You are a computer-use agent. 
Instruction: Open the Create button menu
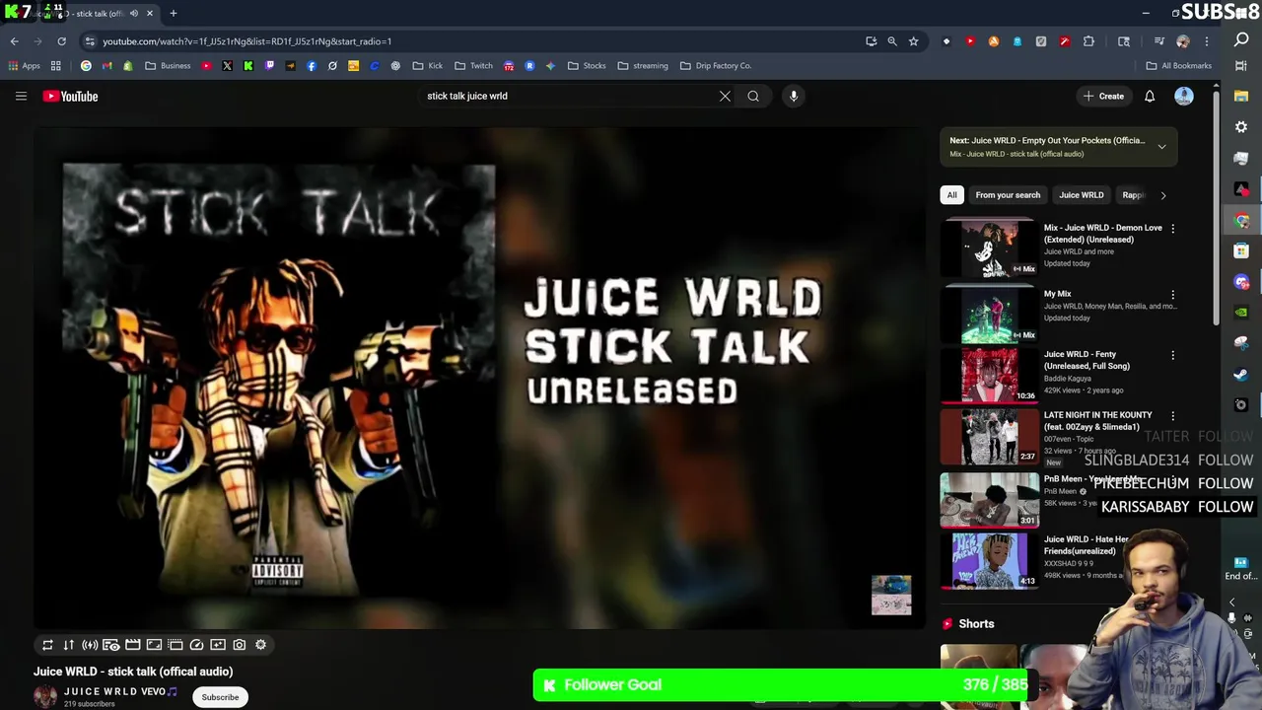tap(1103, 96)
